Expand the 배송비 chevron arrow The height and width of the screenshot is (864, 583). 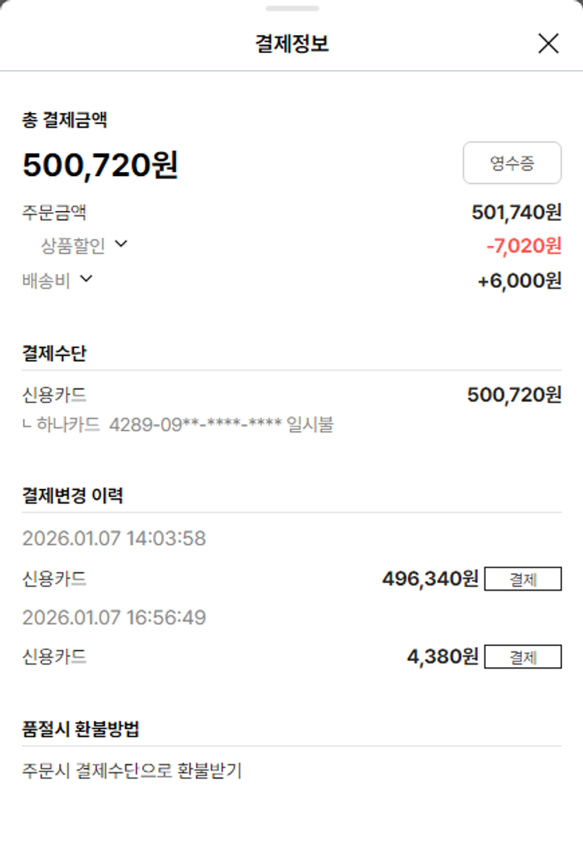pyautogui.click(x=86, y=279)
